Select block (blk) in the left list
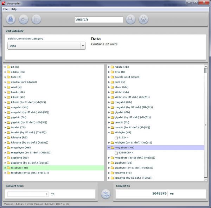This screenshot has width=211, height=208. click(18, 92)
